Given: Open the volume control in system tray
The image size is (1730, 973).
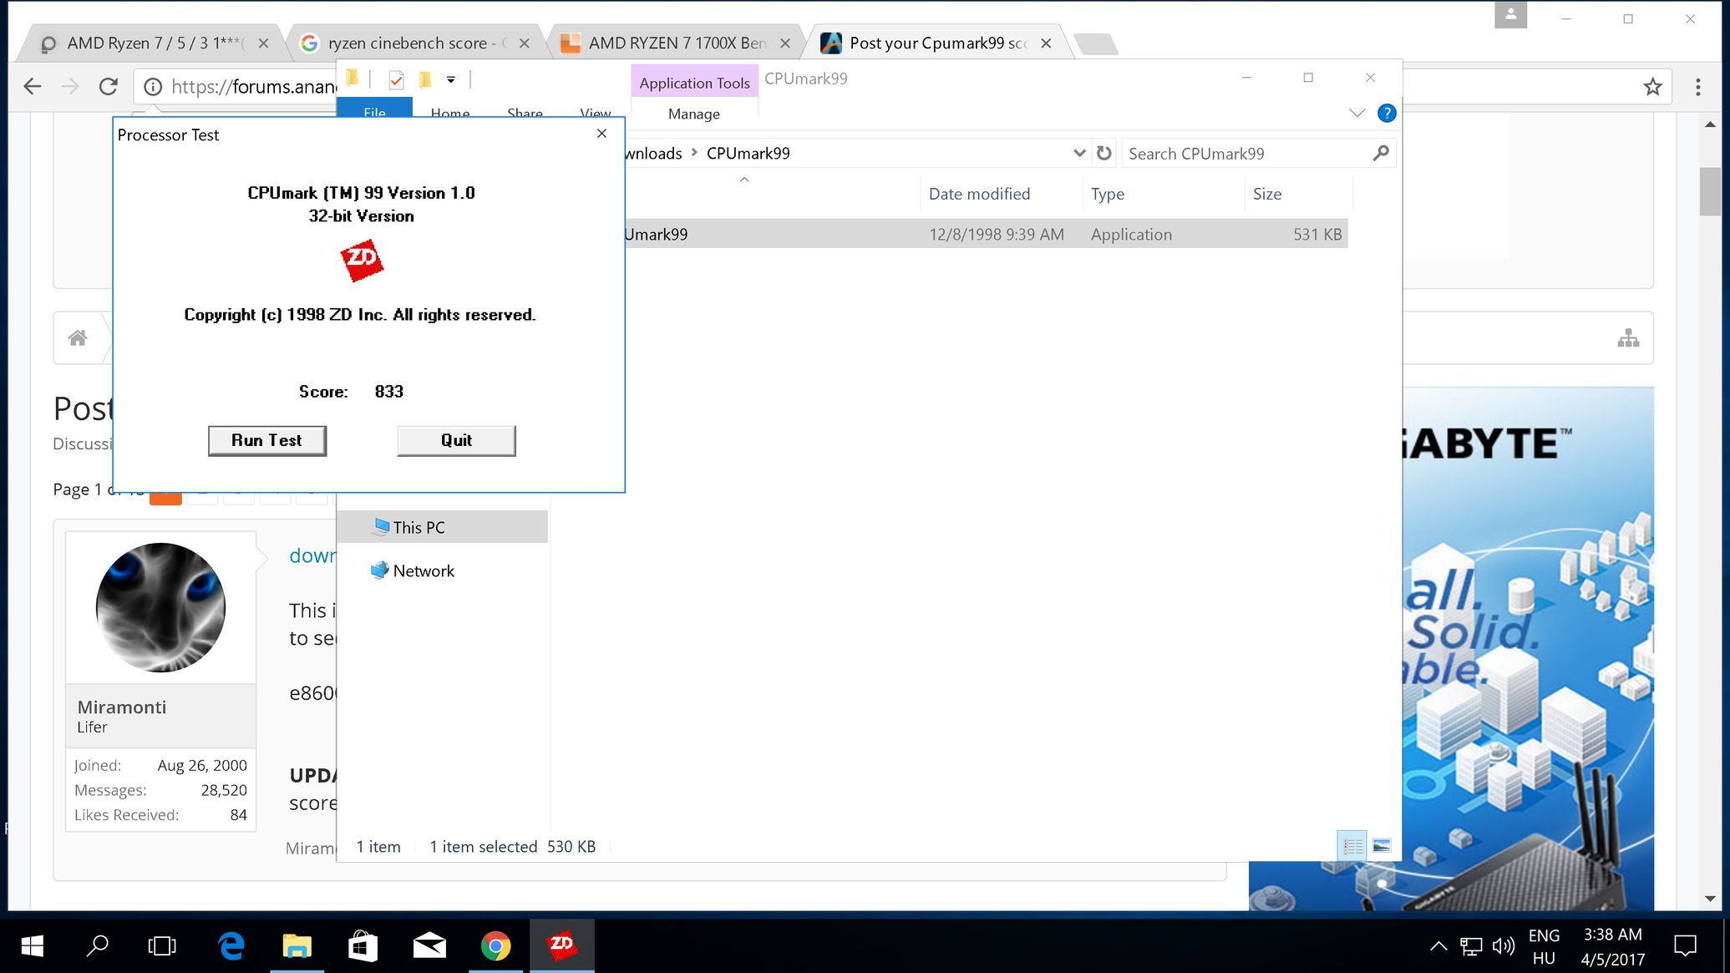Looking at the screenshot, I should [1504, 946].
